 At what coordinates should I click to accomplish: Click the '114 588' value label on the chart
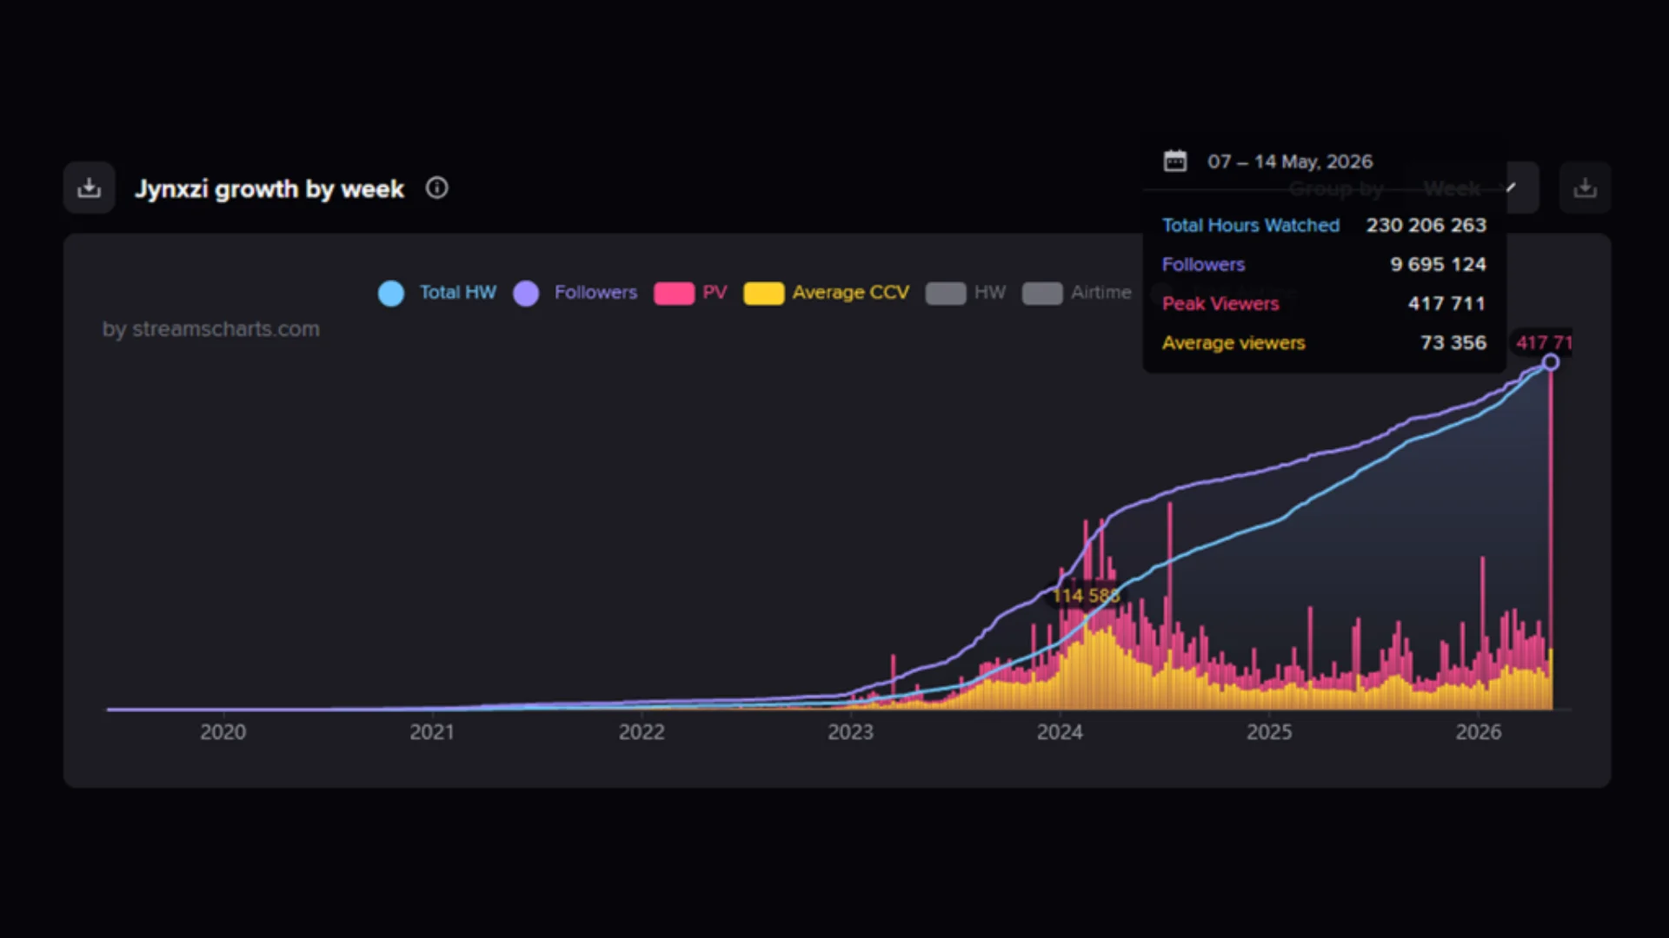1086,596
